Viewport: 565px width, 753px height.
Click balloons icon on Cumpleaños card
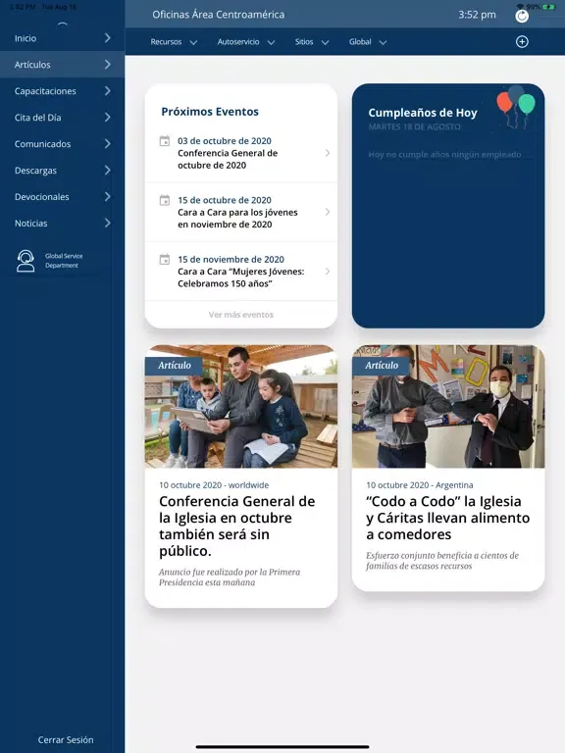[x=516, y=107]
